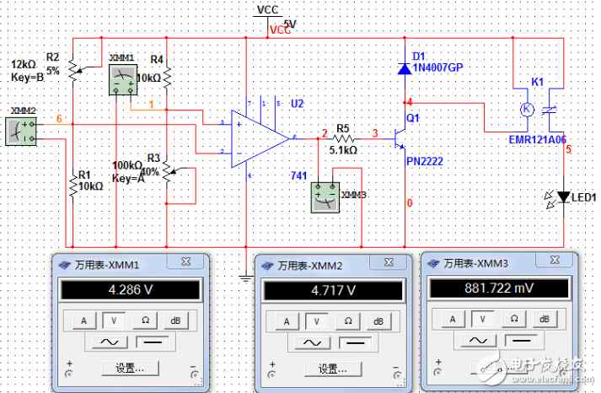Close the 万用表-XMM1 window
The height and width of the screenshot is (393, 601).
(185, 261)
